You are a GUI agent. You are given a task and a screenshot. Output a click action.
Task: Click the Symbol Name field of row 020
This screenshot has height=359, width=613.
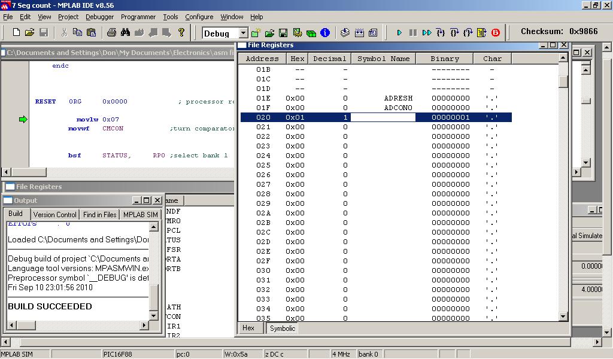pos(383,117)
